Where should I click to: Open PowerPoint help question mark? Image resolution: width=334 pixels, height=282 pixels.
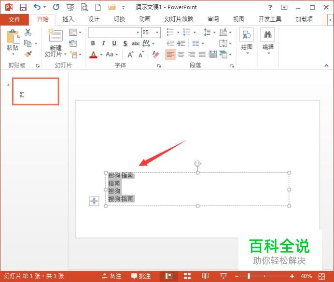click(x=270, y=7)
